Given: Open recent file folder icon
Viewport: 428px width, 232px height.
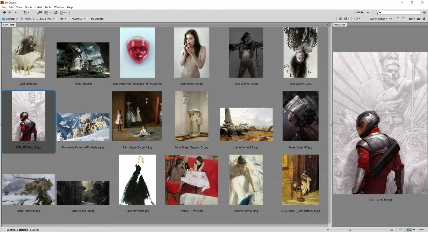Looking at the screenshot, I should click(x=412, y=19).
